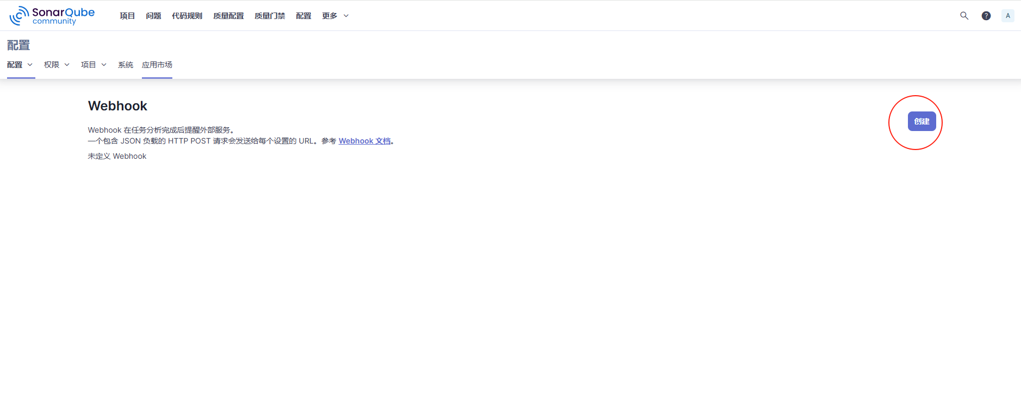Open the help question mark icon
The image size is (1021, 417).
click(x=986, y=16)
